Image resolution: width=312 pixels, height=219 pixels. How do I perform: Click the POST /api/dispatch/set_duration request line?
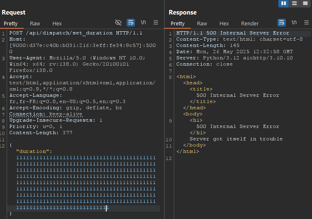pyautogui.click(x=76, y=33)
